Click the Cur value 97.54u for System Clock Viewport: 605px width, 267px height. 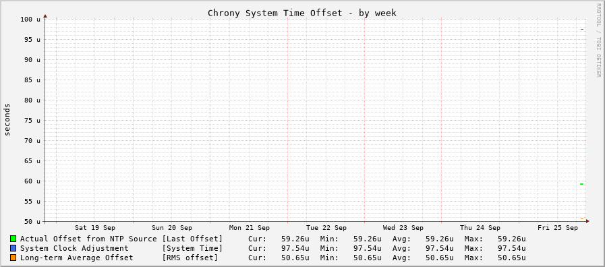(295, 248)
